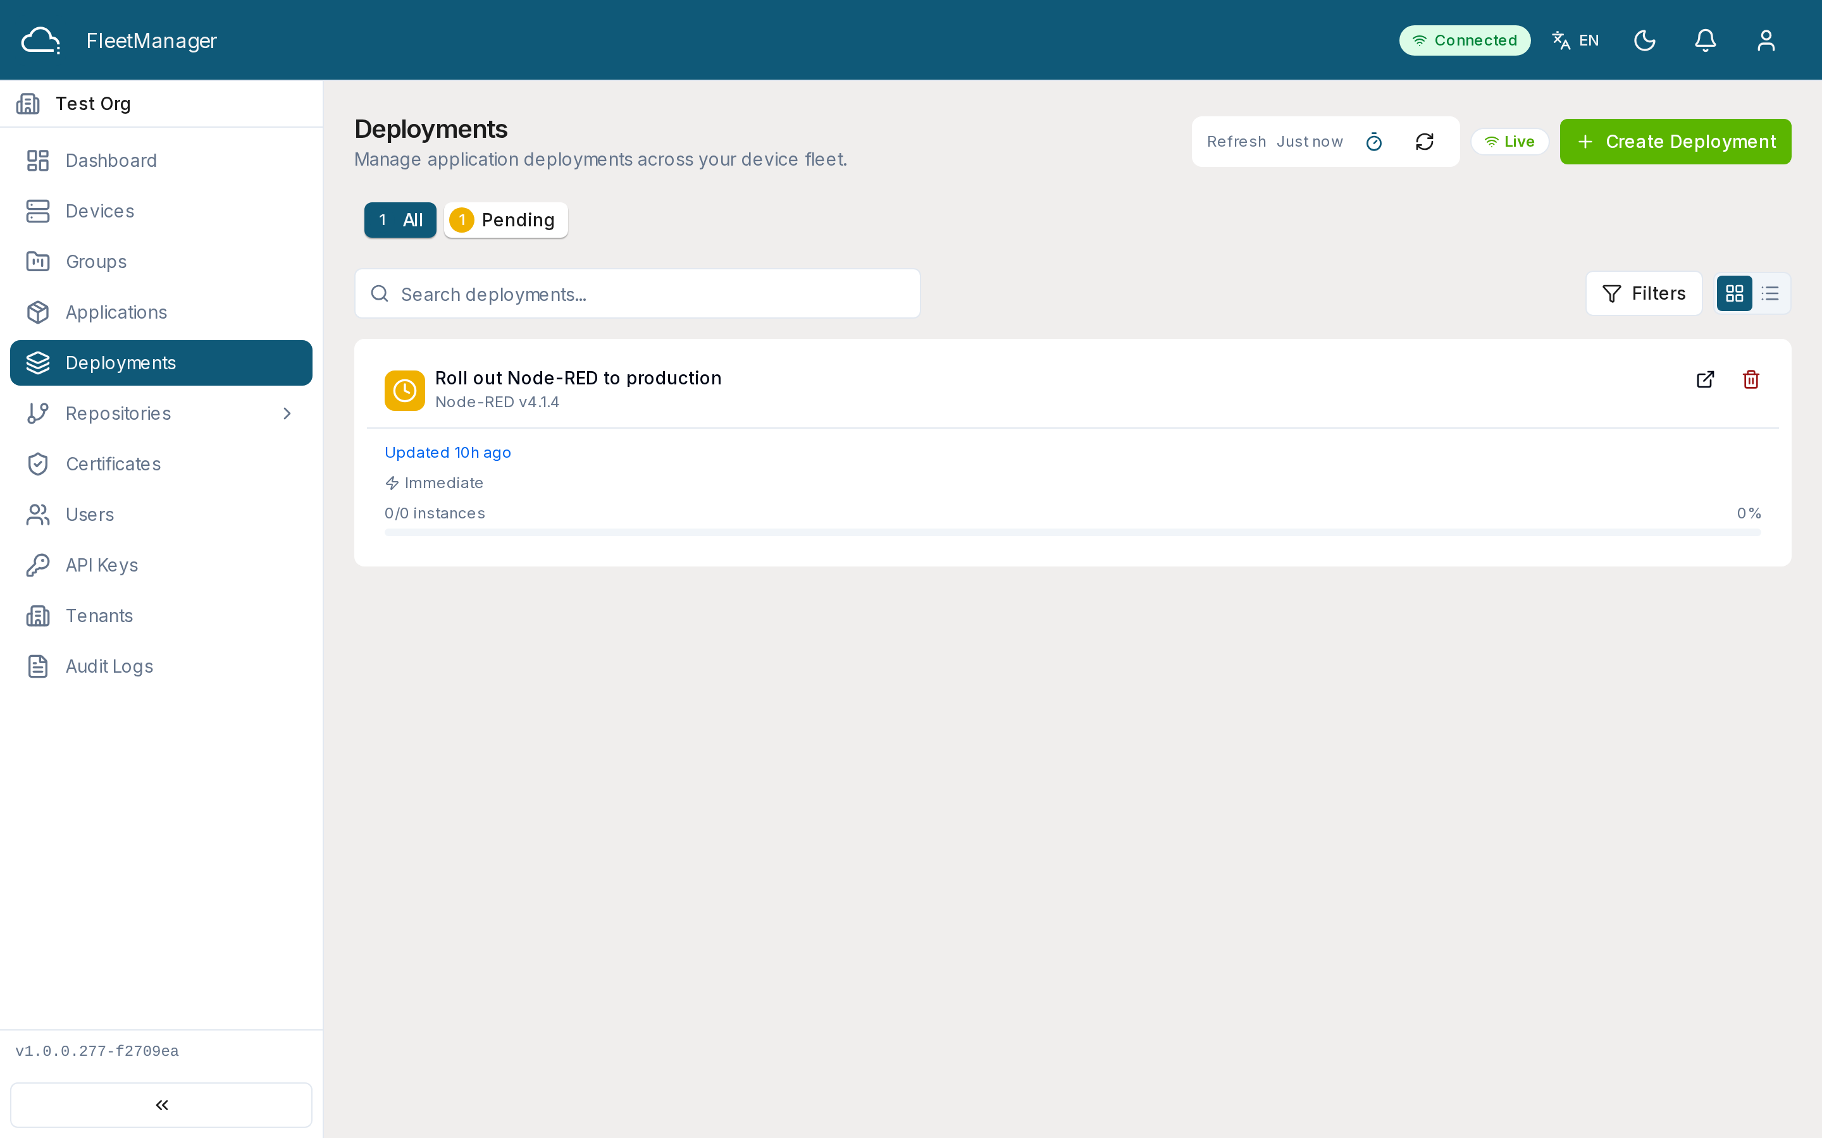The width and height of the screenshot is (1822, 1138).
Task: Open the notifications bell
Action: (1706, 40)
